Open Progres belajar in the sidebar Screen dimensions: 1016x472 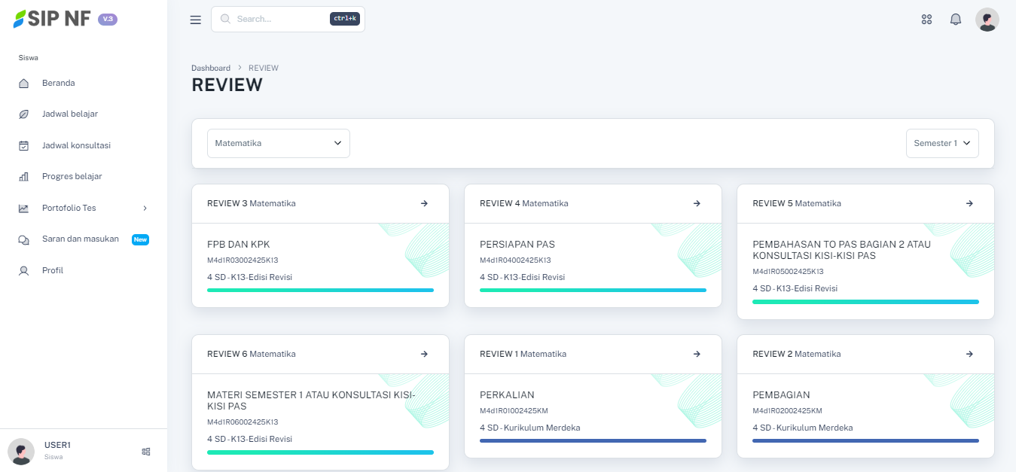pos(72,176)
